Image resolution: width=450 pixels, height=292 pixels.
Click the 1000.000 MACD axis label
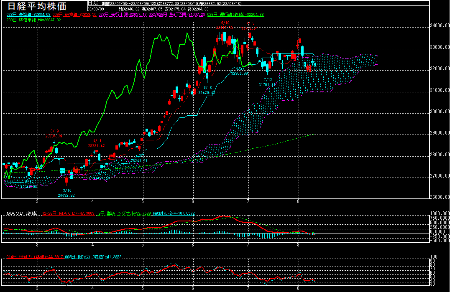point(440,213)
